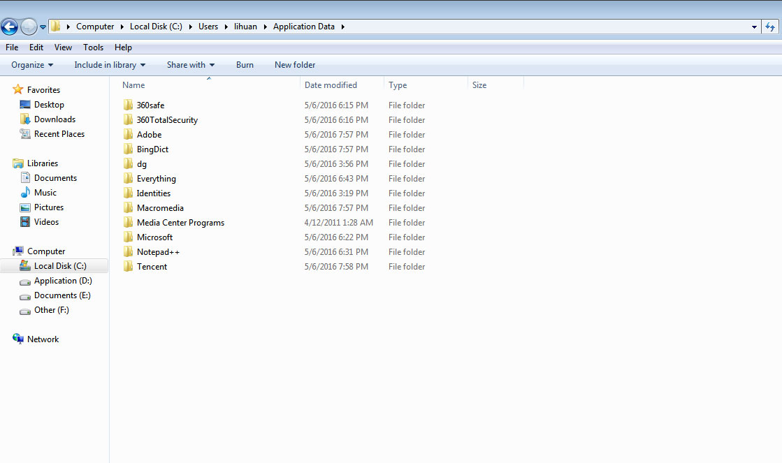The image size is (782, 463).
Task: Select the Favorites star icon
Action: pyautogui.click(x=18, y=89)
